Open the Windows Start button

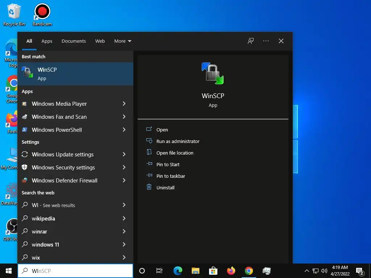tap(9, 271)
